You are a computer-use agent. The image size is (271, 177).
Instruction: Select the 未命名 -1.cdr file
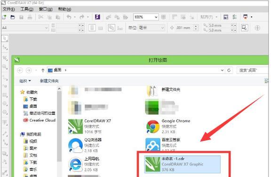click(x=183, y=164)
